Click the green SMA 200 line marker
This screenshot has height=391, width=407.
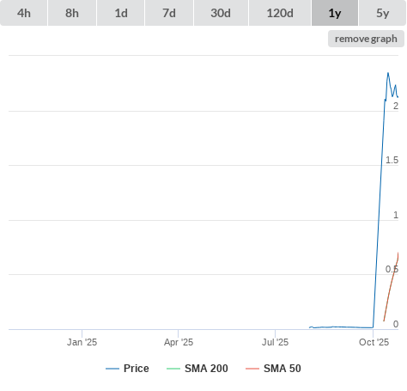point(173,369)
